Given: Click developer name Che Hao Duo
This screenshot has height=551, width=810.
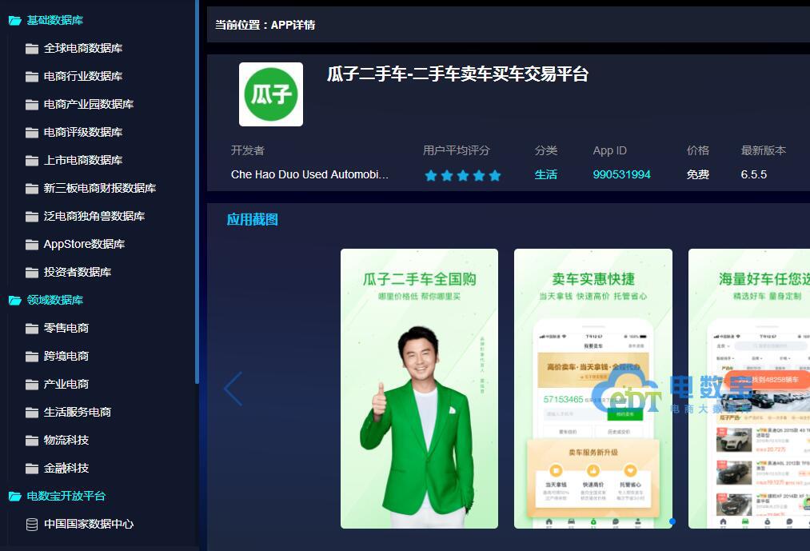Looking at the screenshot, I should (309, 174).
